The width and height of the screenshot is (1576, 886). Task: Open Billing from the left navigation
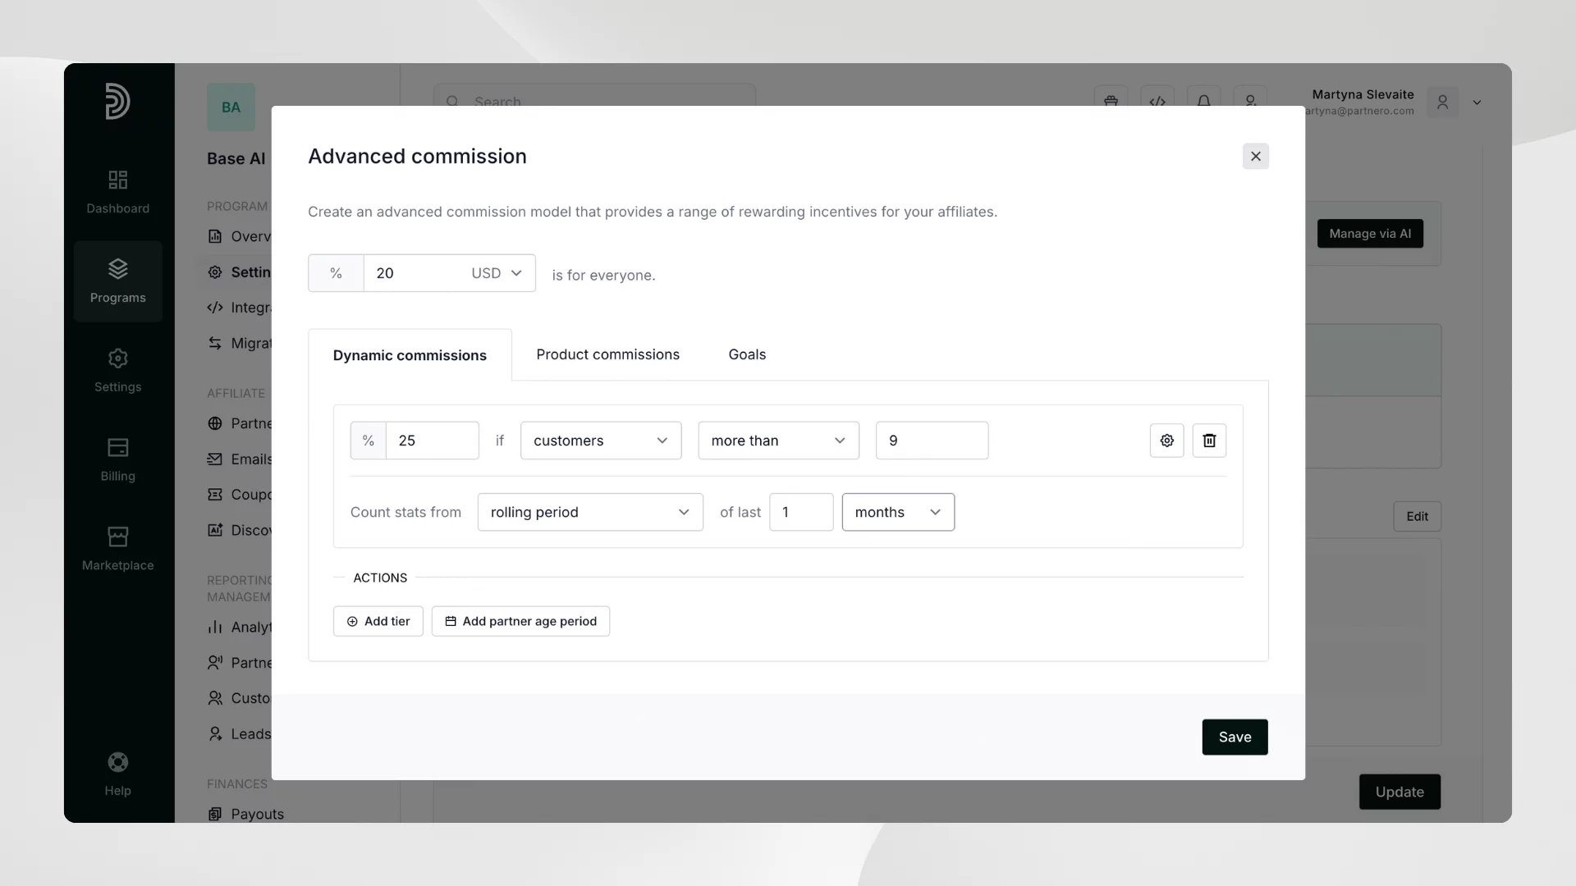tap(117, 459)
